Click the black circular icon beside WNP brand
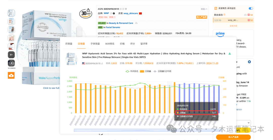 point(114,13)
